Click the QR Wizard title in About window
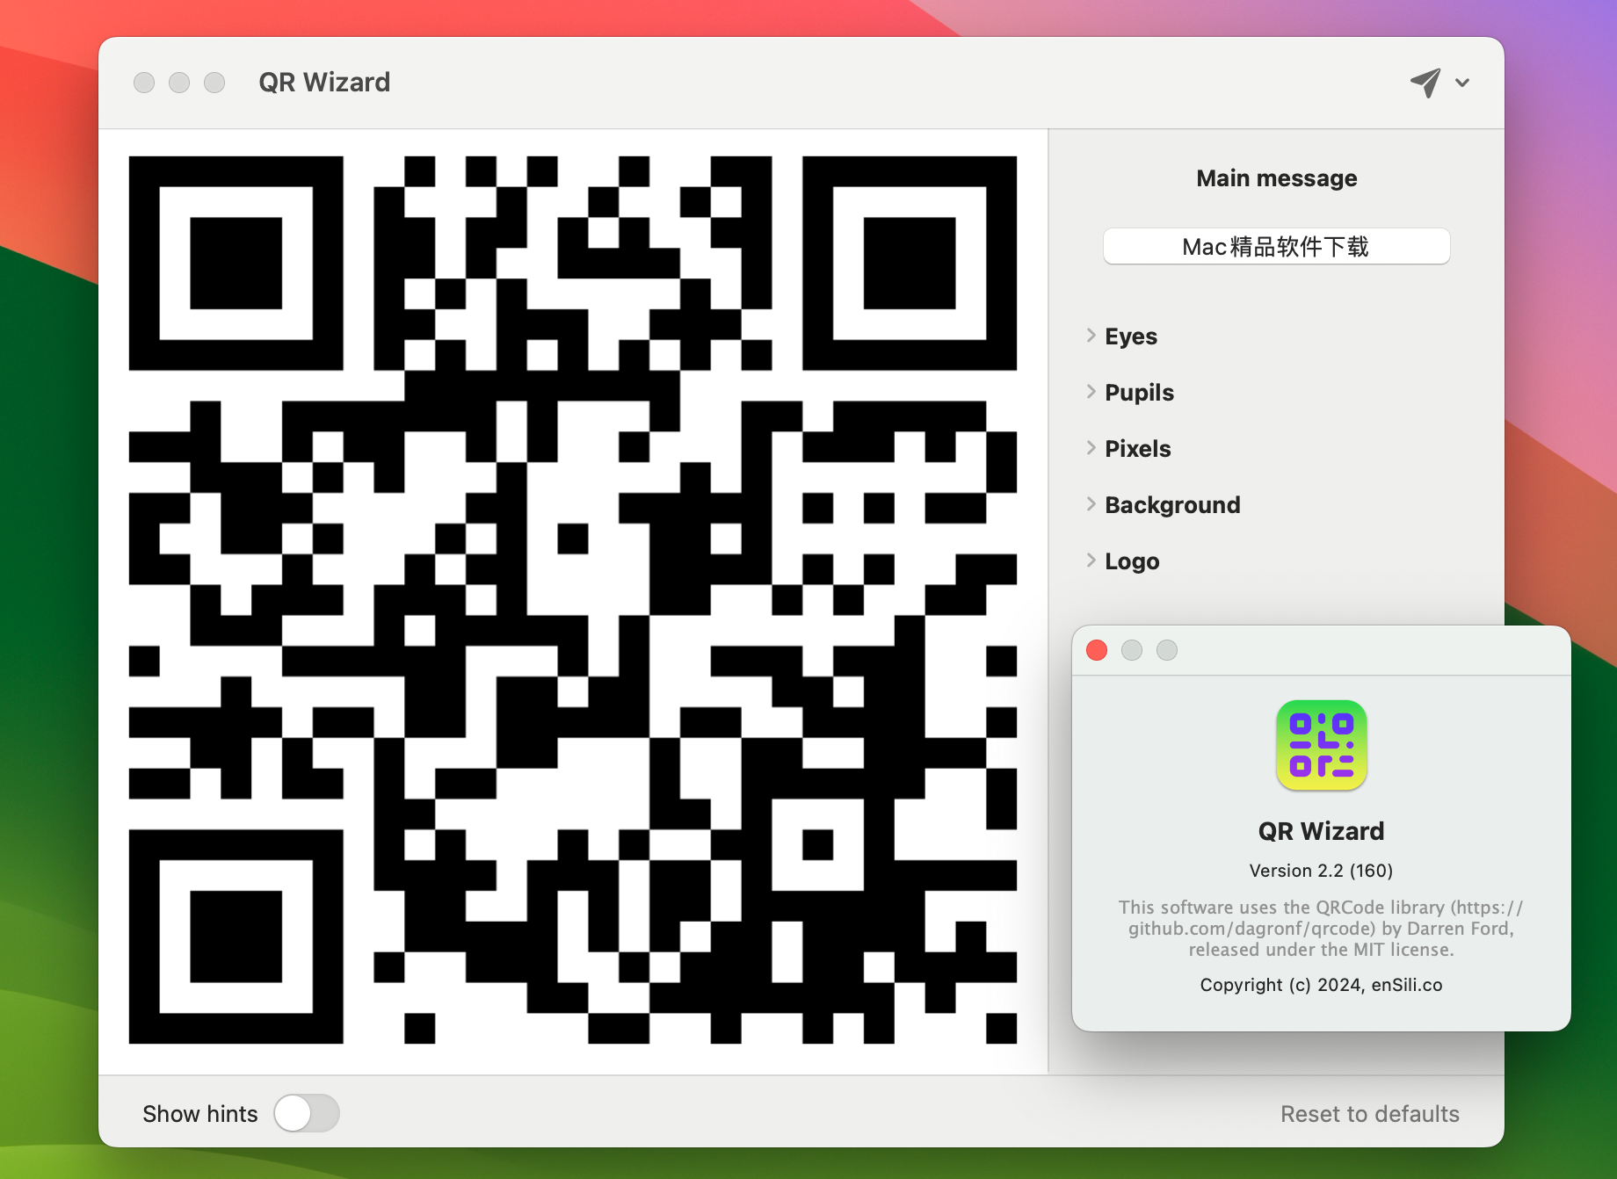The image size is (1617, 1179). click(1321, 831)
